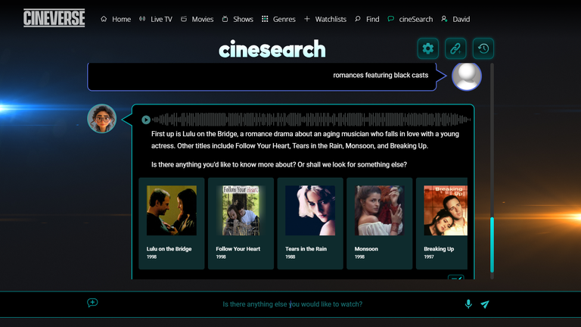
Task: Click user query romances featuring black casts
Action: pyautogui.click(x=381, y=75)
